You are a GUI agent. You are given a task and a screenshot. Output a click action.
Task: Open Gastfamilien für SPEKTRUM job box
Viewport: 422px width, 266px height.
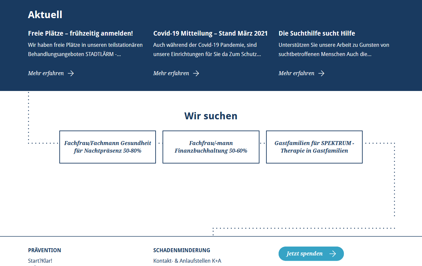pyautogui.click(x=314, y=147)
